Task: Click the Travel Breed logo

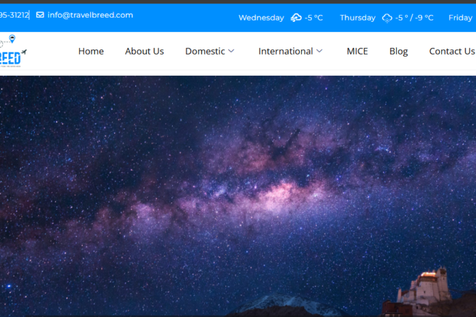Action: [x=13, y=51]
